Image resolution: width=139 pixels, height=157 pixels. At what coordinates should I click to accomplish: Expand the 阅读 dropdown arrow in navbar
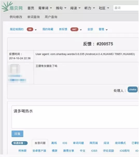pyautogui.click(x=80, y=8)
